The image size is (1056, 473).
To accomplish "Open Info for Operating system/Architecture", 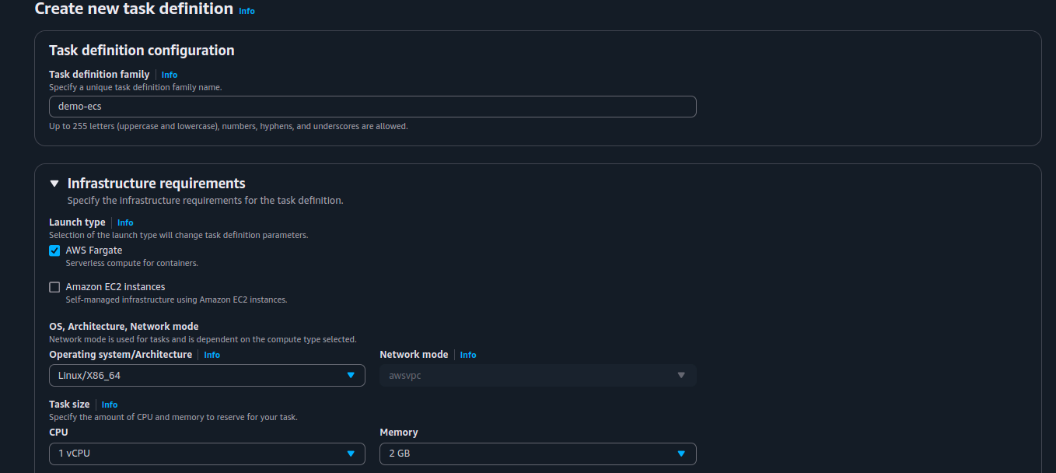I will click(x=212, y=355).
